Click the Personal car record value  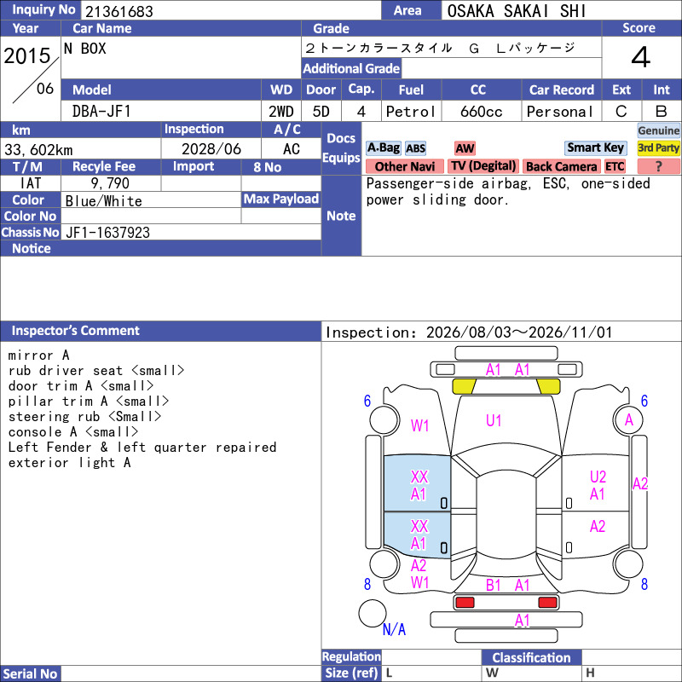click(x=560, y=112)
